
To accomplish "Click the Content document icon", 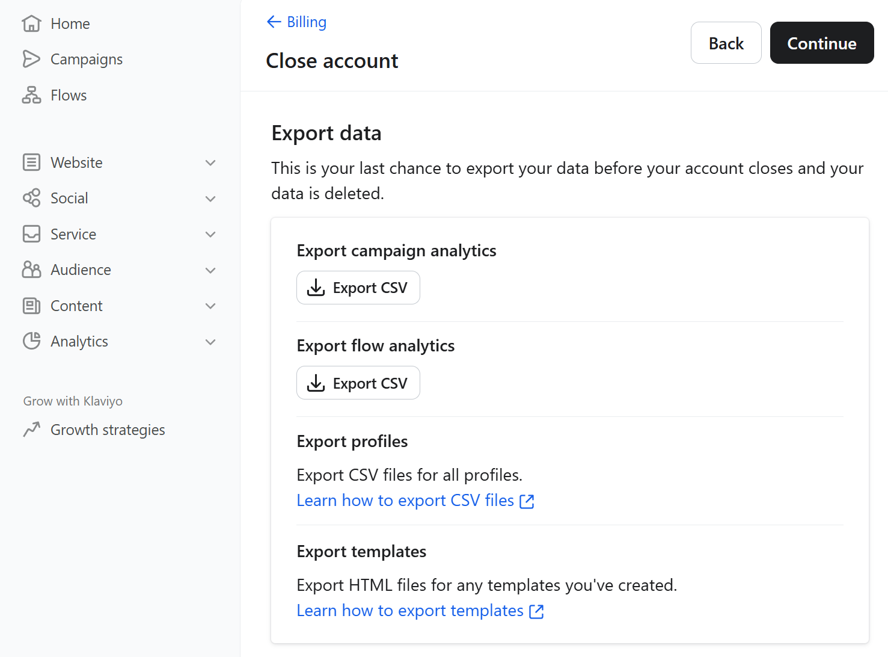I will [32, 305].
